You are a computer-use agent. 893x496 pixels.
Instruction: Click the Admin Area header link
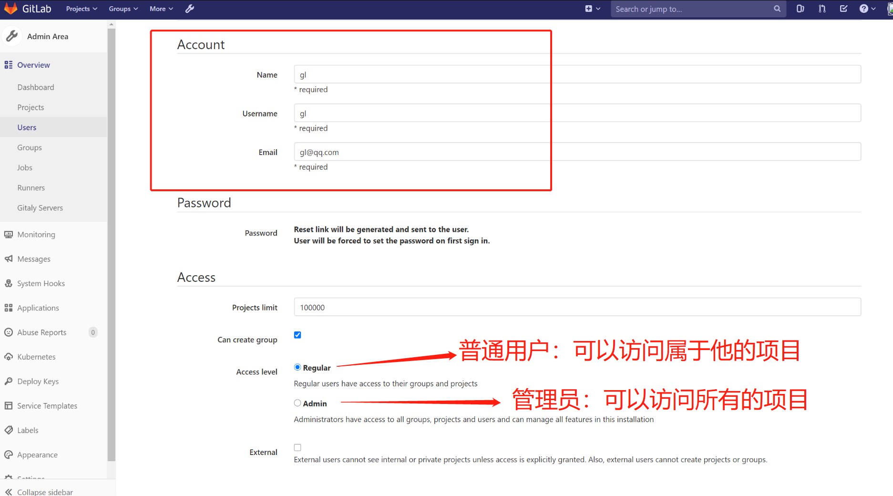coord(48,36)
